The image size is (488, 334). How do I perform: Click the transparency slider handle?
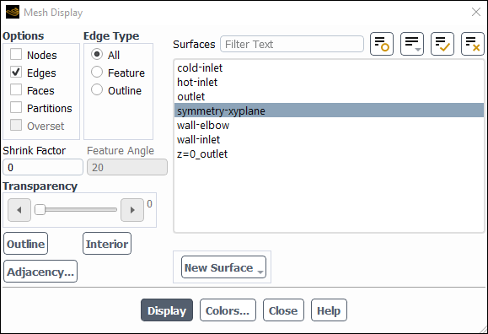(x=40, y=210)
